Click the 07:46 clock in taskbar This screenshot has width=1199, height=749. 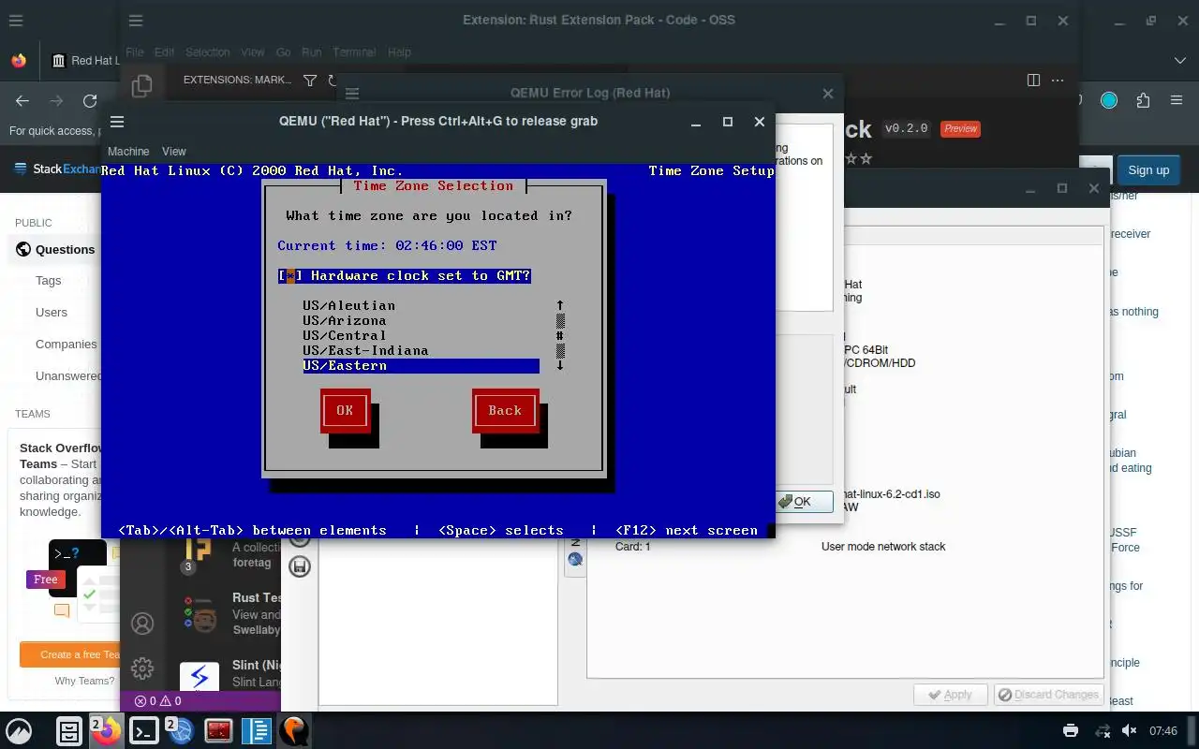click(1163, 730)
